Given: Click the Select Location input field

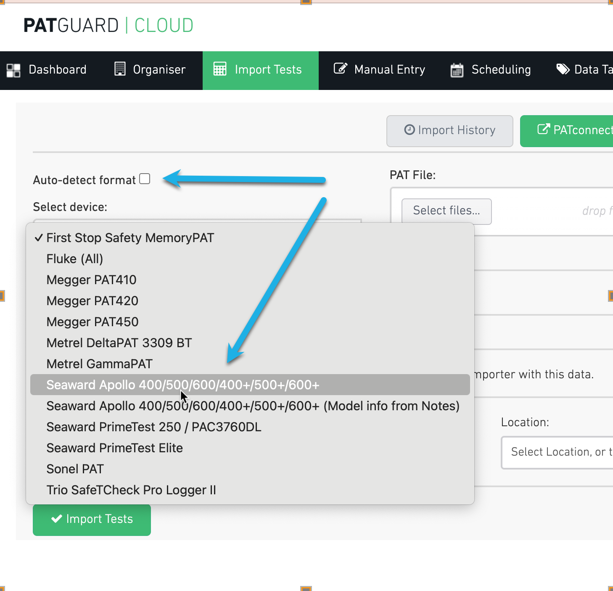Looking at the screenshot, I should pos(557,453).
